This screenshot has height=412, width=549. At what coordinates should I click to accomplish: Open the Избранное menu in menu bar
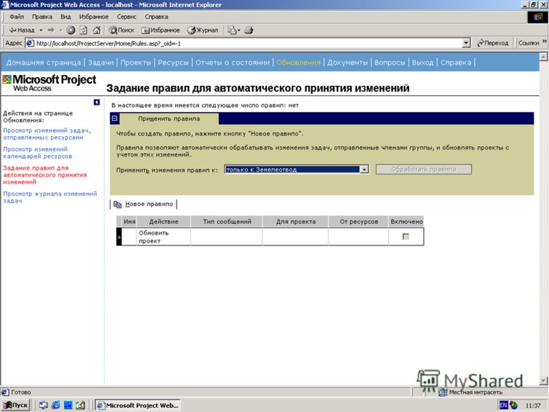93,16
